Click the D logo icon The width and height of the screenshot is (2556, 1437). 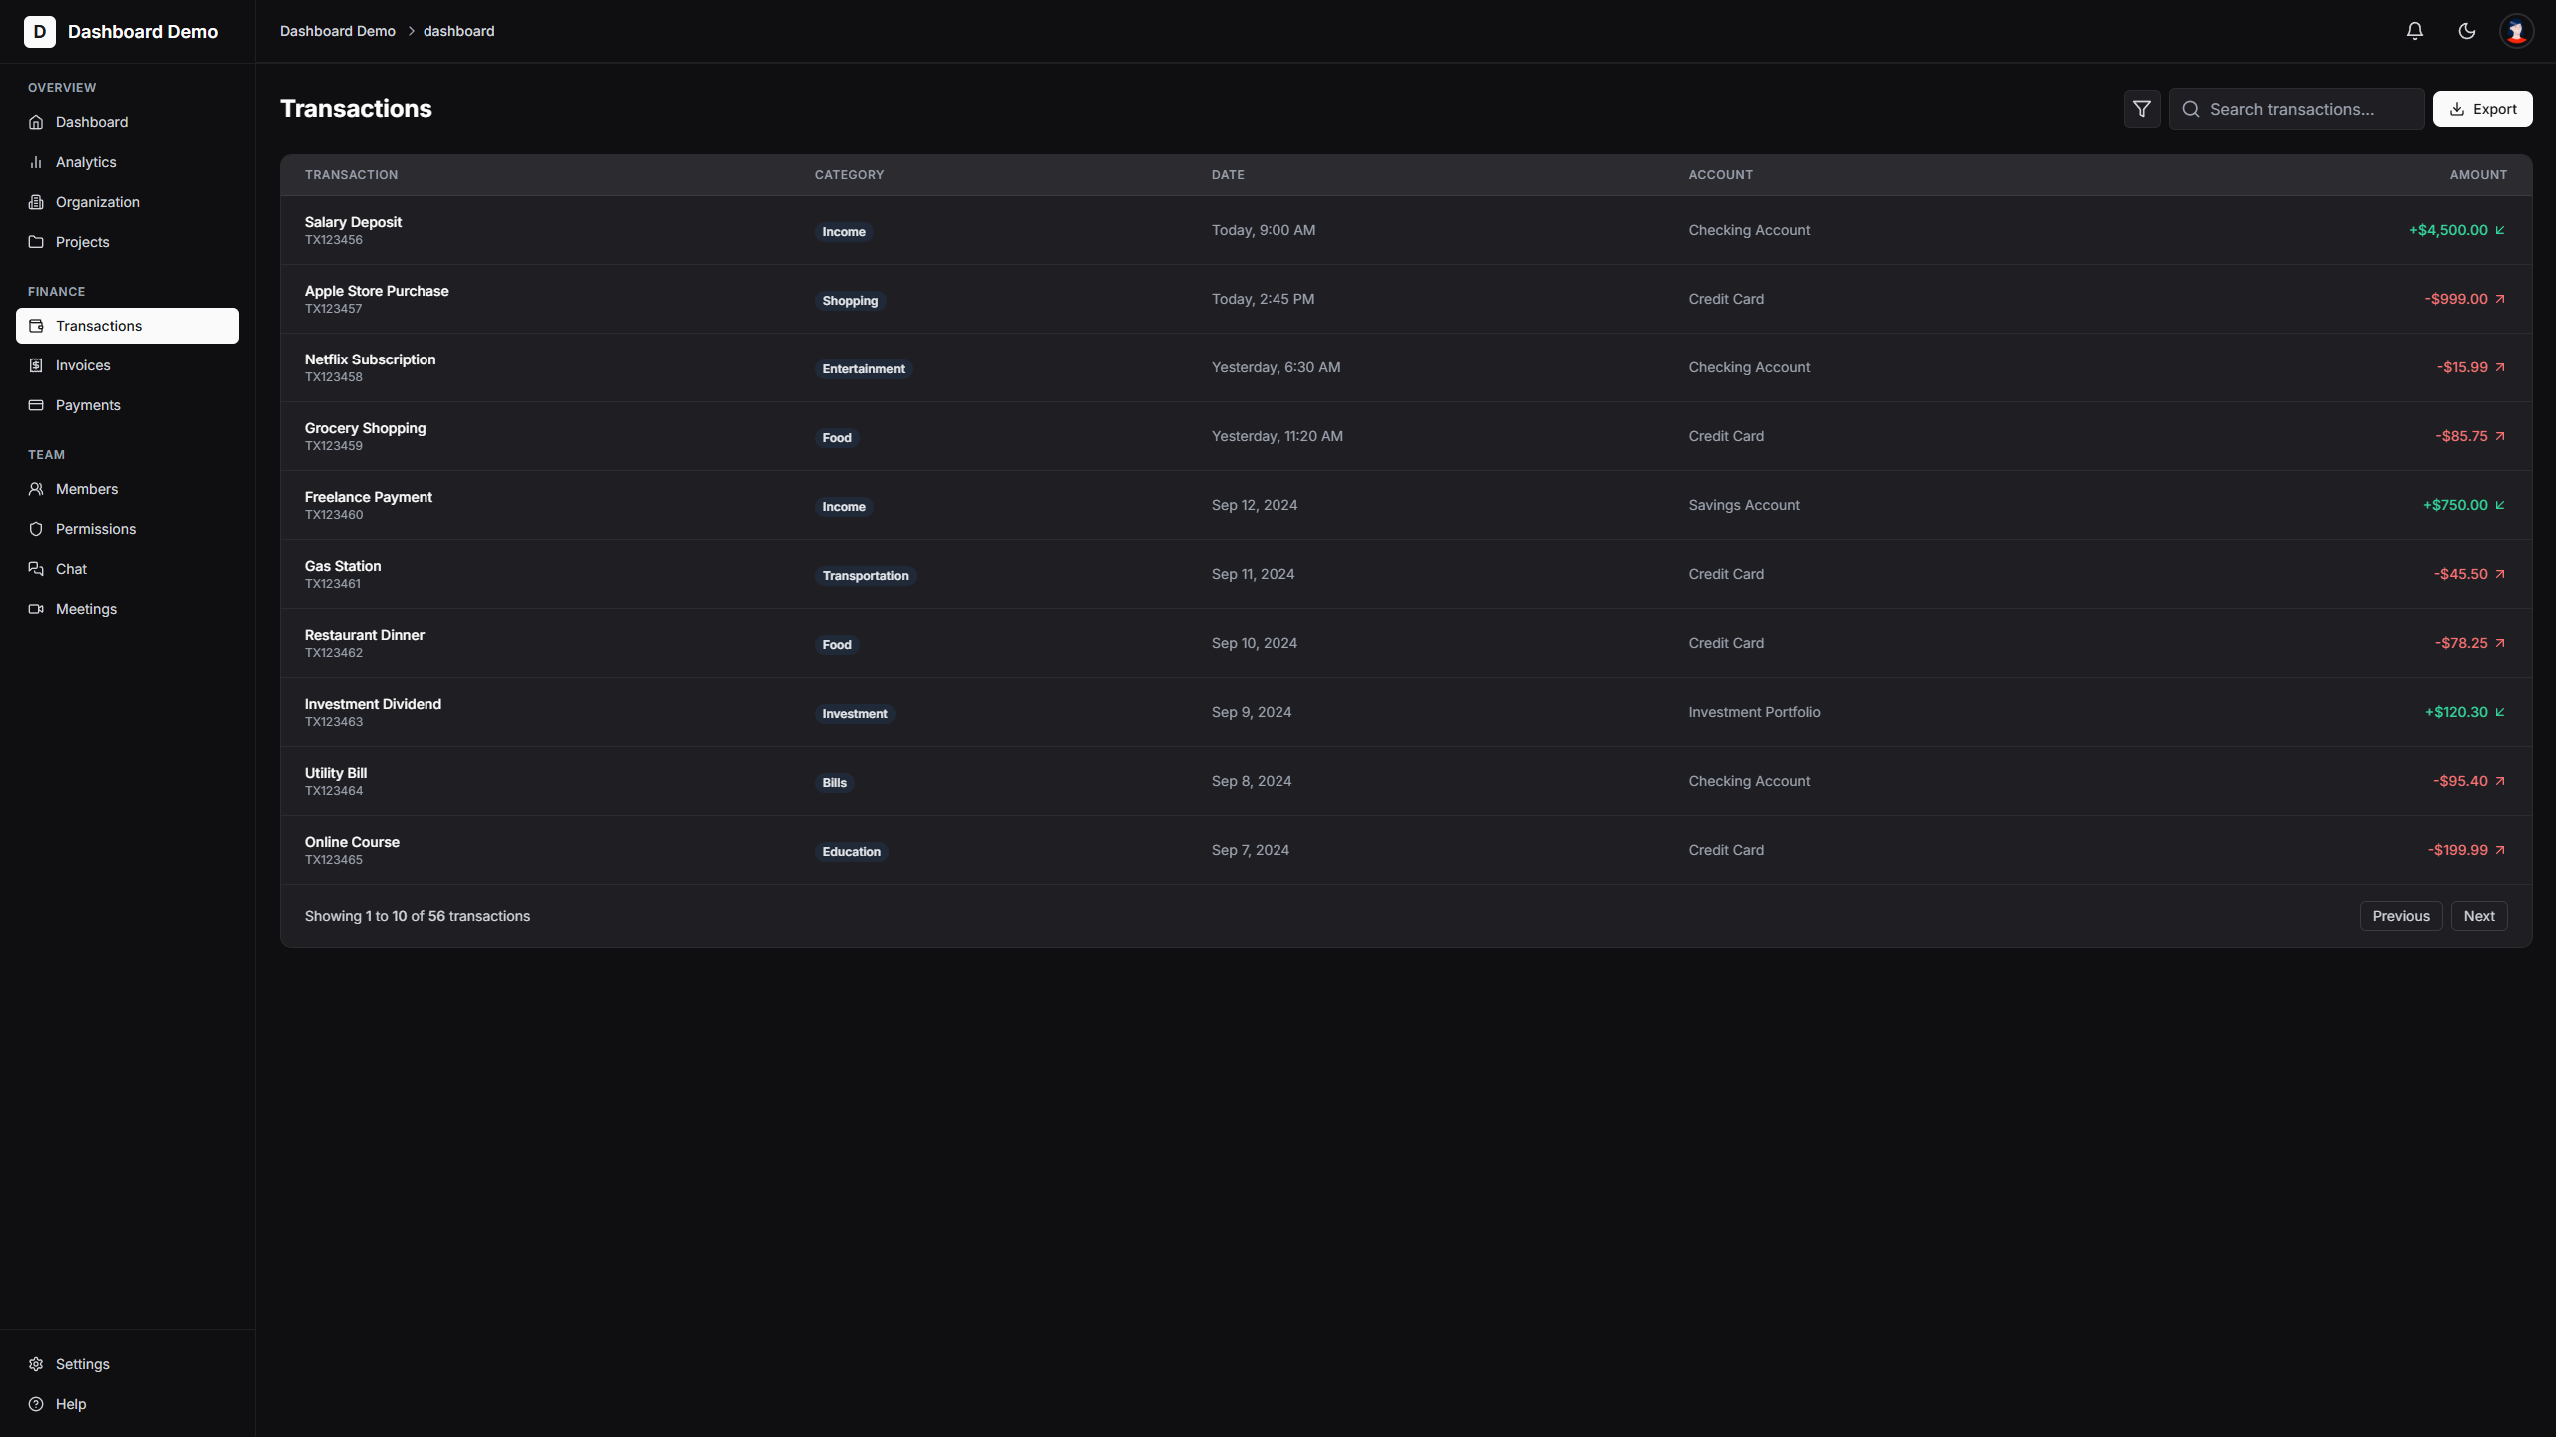39,31
